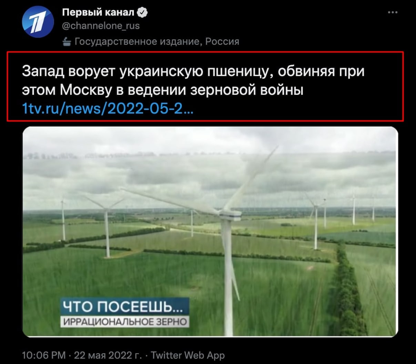Click the tree hedge row on the video's right

tap(348, 290)
